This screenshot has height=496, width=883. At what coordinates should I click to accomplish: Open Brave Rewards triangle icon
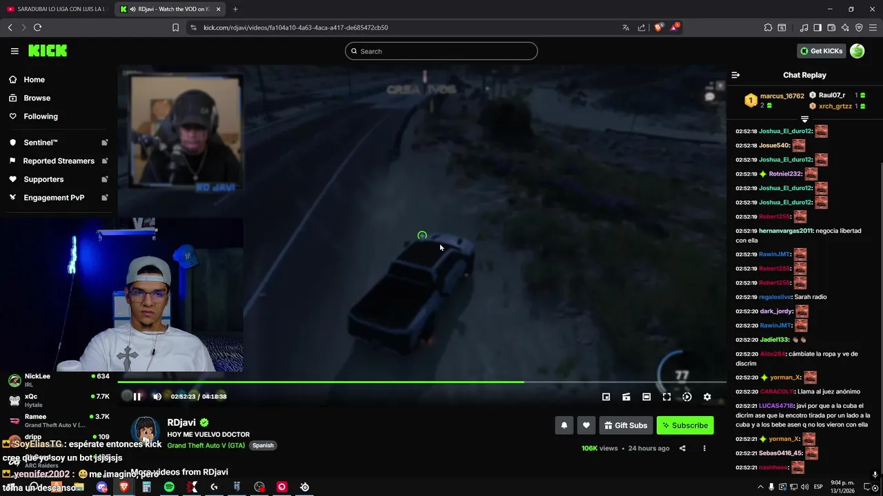point(675,28)
